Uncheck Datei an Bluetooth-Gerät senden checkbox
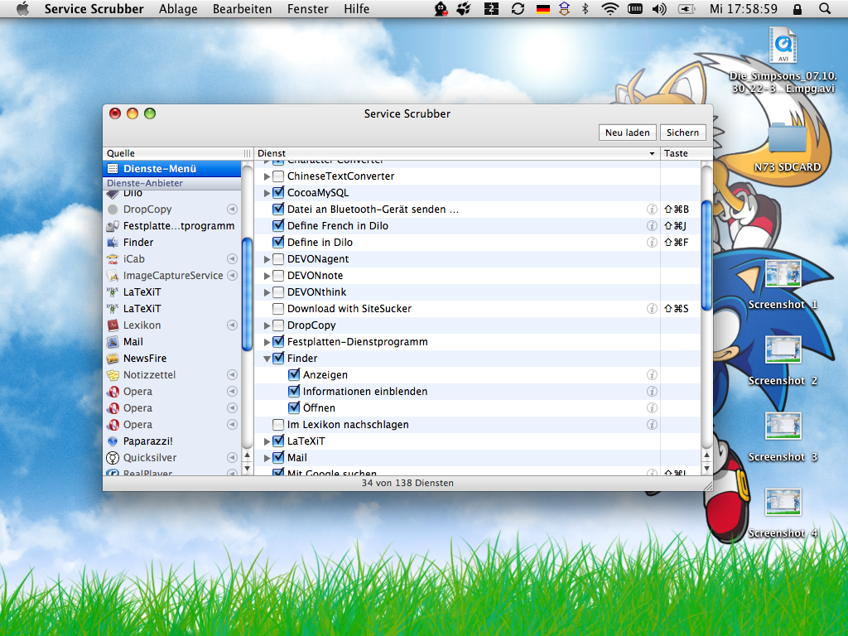Image resolution: width=848 pixels, height=636 pixels. pos(278,210)
